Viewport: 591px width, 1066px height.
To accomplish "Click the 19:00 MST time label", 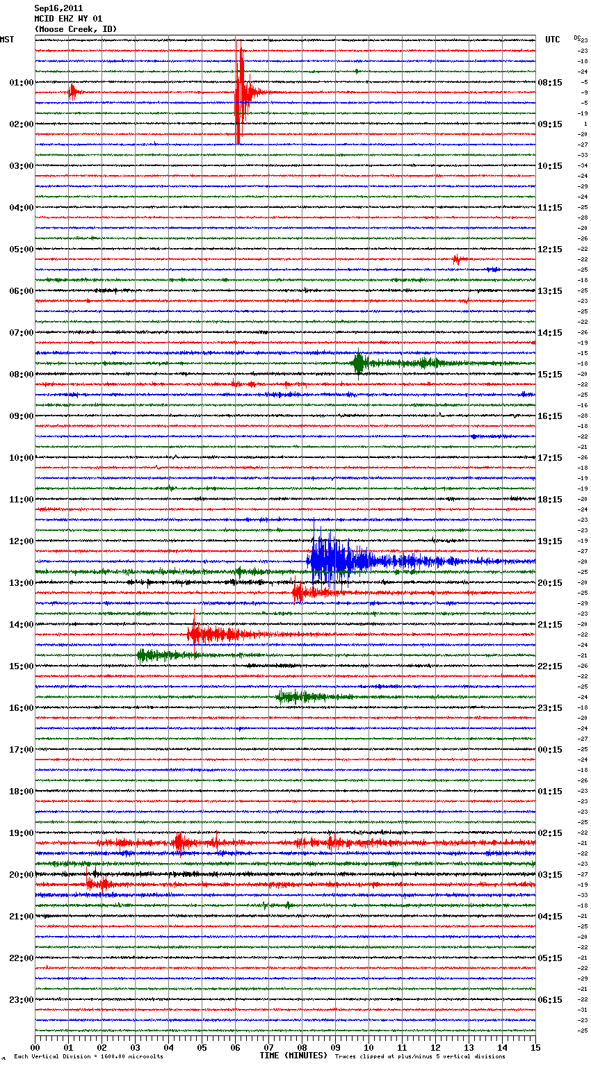I will tap(21, 833).
